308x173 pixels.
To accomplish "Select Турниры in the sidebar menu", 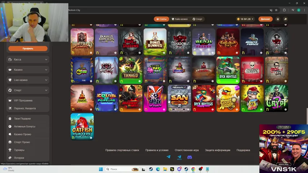I will click(x=19, y=150).
